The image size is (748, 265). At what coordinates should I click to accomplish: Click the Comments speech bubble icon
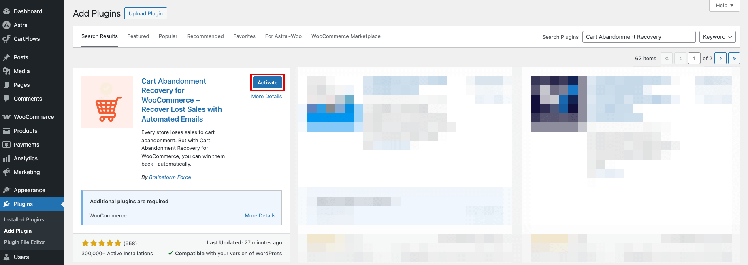[x=6, y=99]
